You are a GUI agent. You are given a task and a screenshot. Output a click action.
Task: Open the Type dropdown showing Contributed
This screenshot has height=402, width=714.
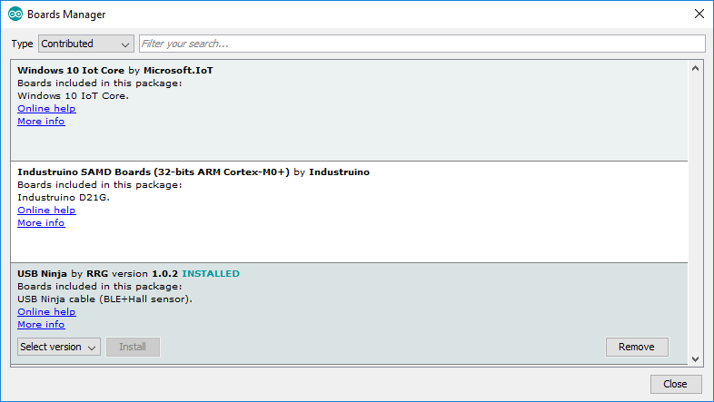click(86, 44)
